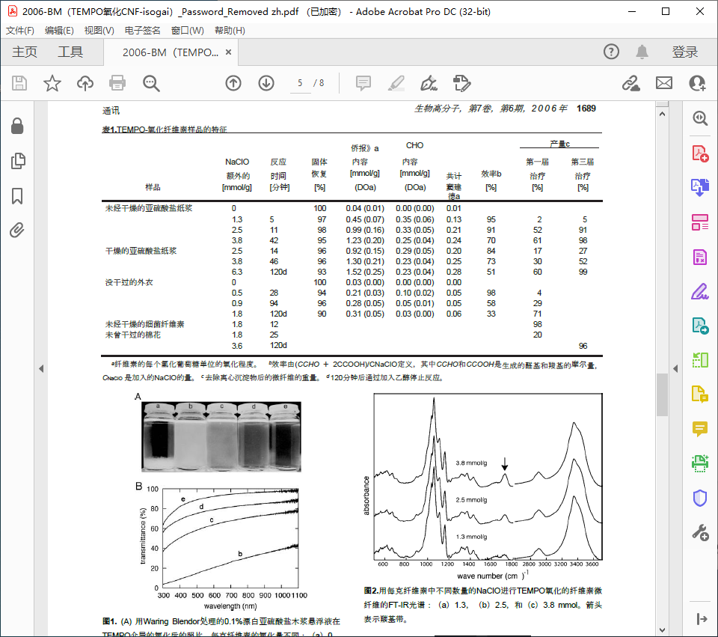Open Fill and Sign tool in right pane
718x637 pixels.
(700, 291)
